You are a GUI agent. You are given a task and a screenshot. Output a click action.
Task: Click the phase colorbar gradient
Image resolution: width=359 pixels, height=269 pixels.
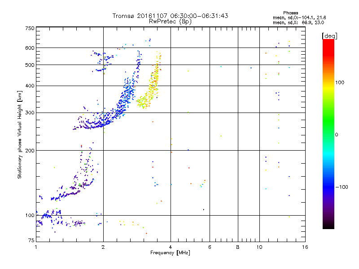(328, 134)
